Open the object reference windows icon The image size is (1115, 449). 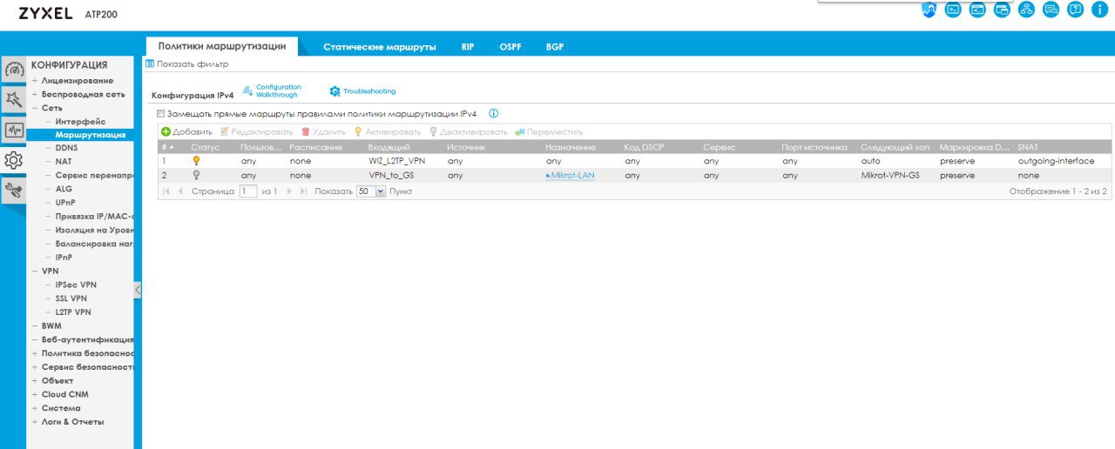pyautogui.click(x=1002, y=10)
